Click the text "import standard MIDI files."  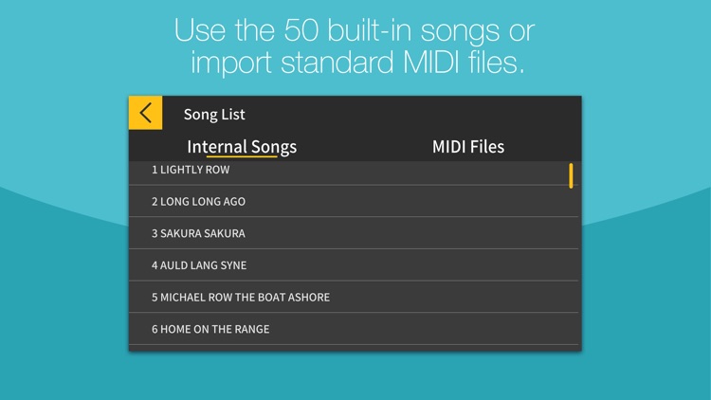pyautogui.click(x=357, y=63)
